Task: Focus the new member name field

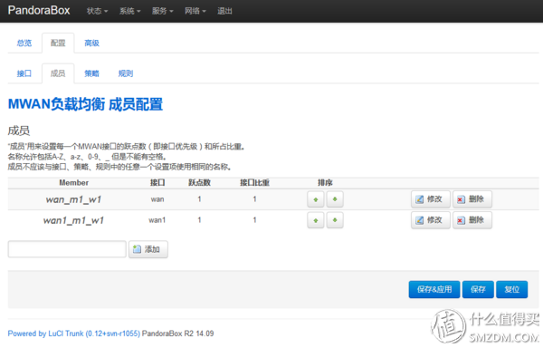Action: pos(67,249)
